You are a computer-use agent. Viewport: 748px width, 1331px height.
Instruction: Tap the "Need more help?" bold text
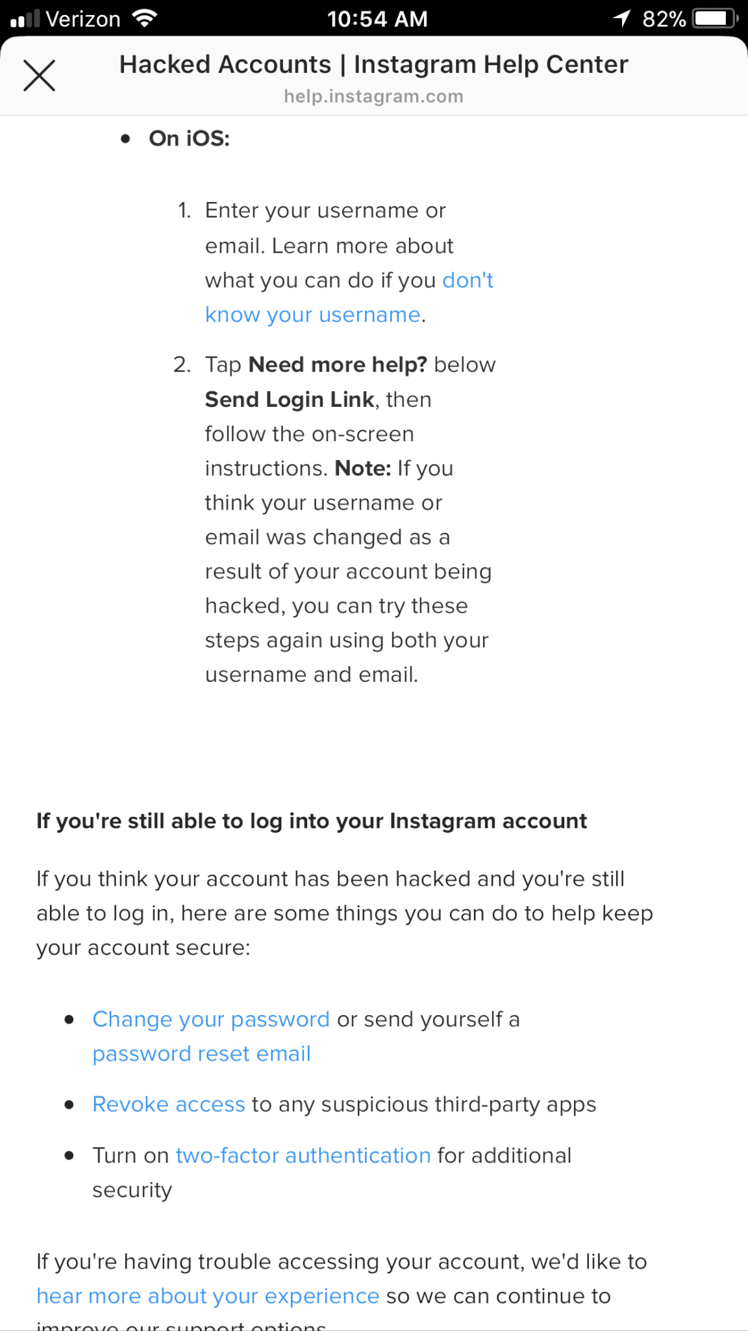(338, 365)
